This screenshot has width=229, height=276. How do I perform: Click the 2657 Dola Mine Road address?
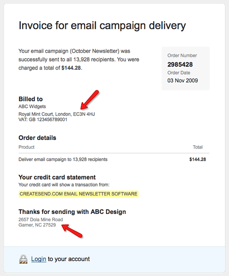tap(40, 219)
